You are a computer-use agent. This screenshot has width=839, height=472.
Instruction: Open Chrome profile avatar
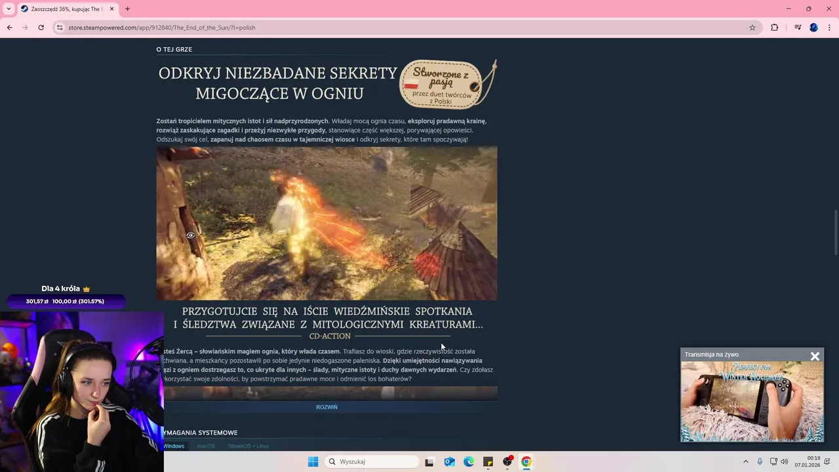point(813,28)
